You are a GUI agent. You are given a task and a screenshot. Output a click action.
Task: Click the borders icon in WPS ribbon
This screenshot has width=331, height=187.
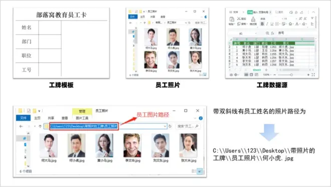click(x=277, y=24)
